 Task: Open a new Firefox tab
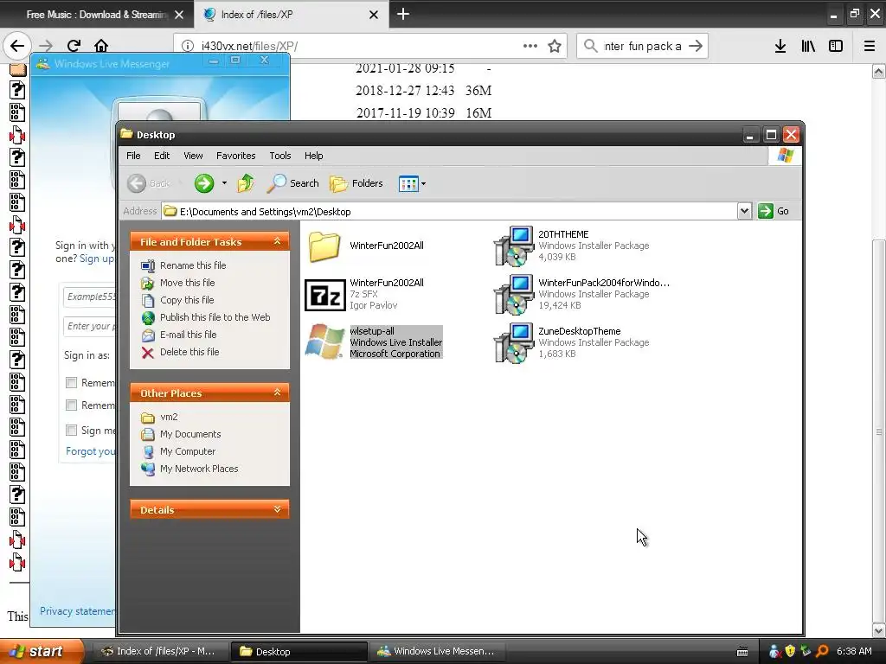(403, 14)
